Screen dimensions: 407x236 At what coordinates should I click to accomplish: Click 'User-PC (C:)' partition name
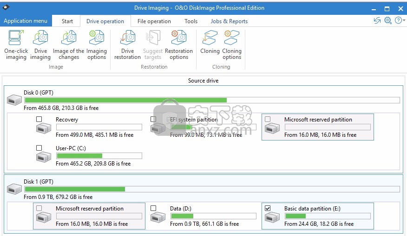[x=71, y=148]
